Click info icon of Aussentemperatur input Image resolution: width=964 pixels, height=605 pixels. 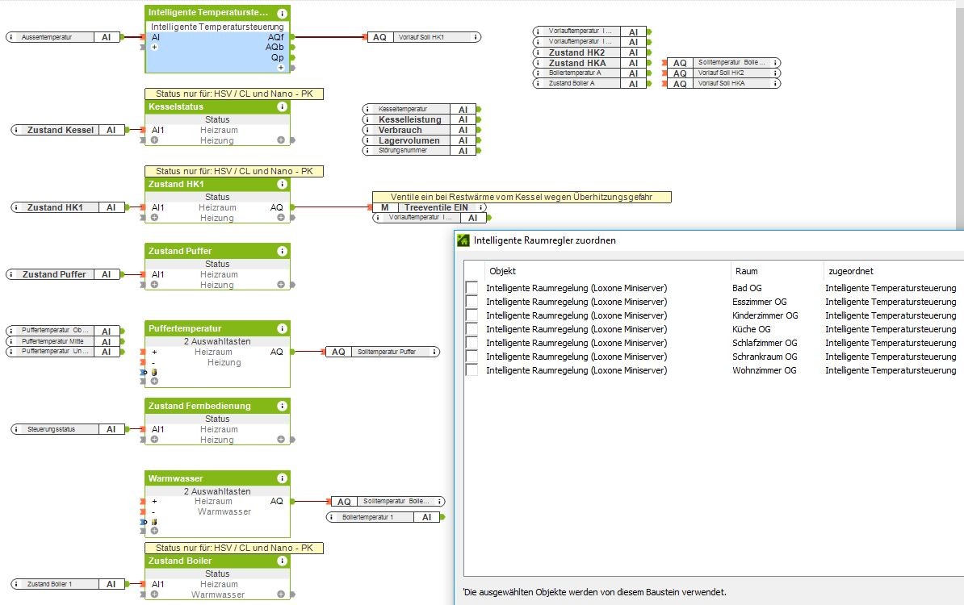coord(12,37)
